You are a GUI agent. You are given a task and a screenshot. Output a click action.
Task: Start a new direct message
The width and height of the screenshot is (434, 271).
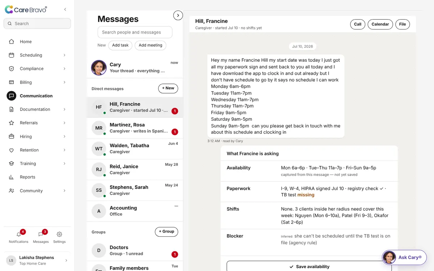168,88
